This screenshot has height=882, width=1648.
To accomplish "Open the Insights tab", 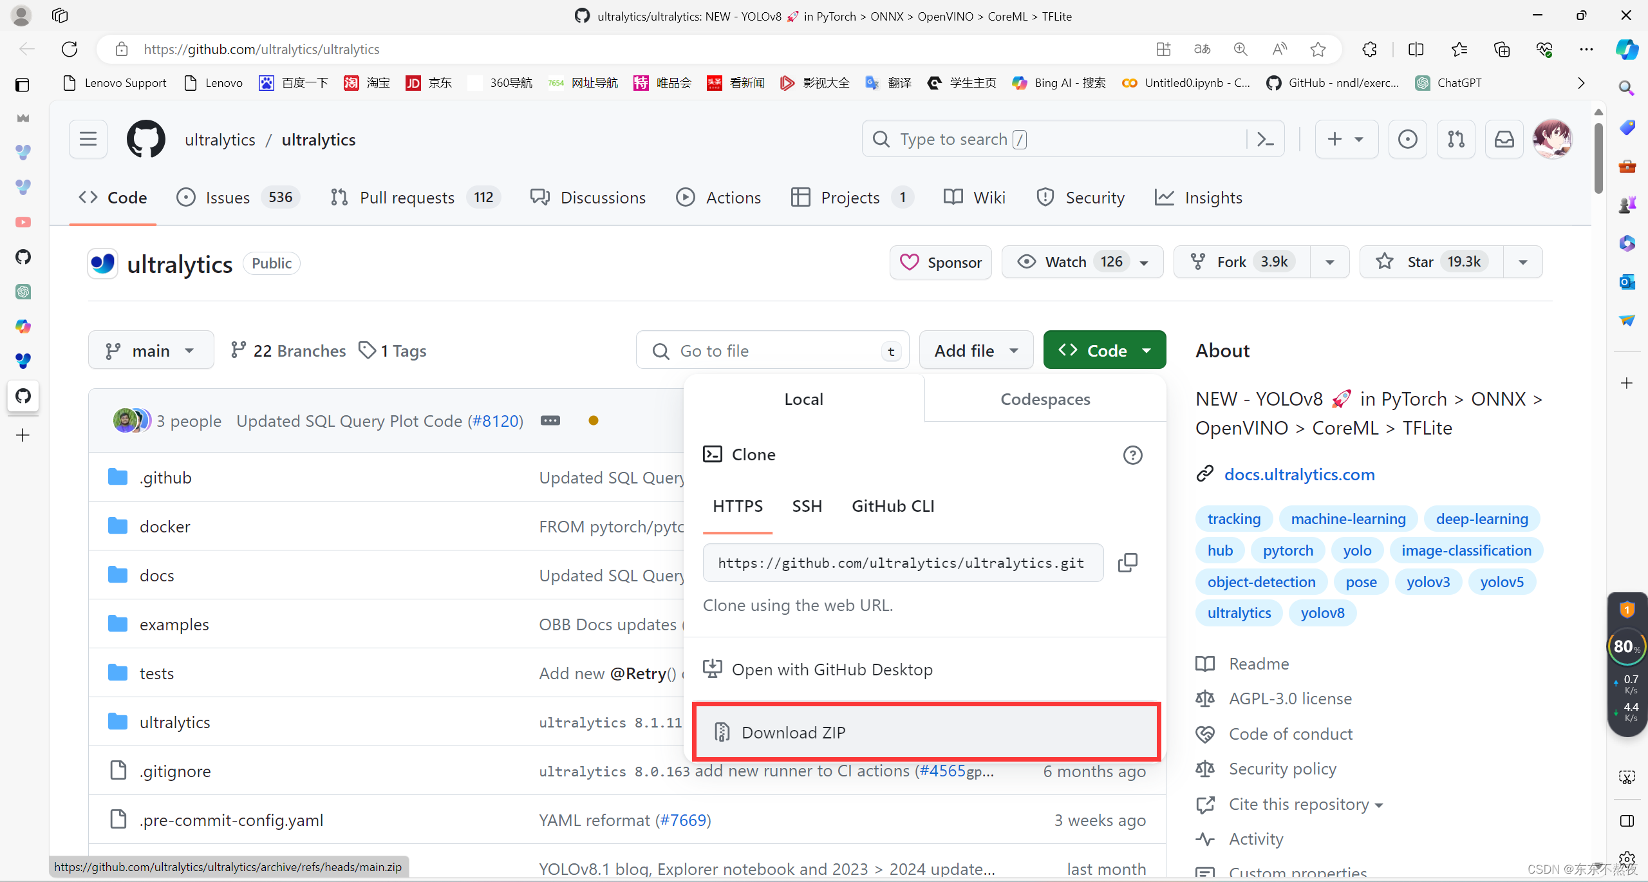I will pos(1198,198).
